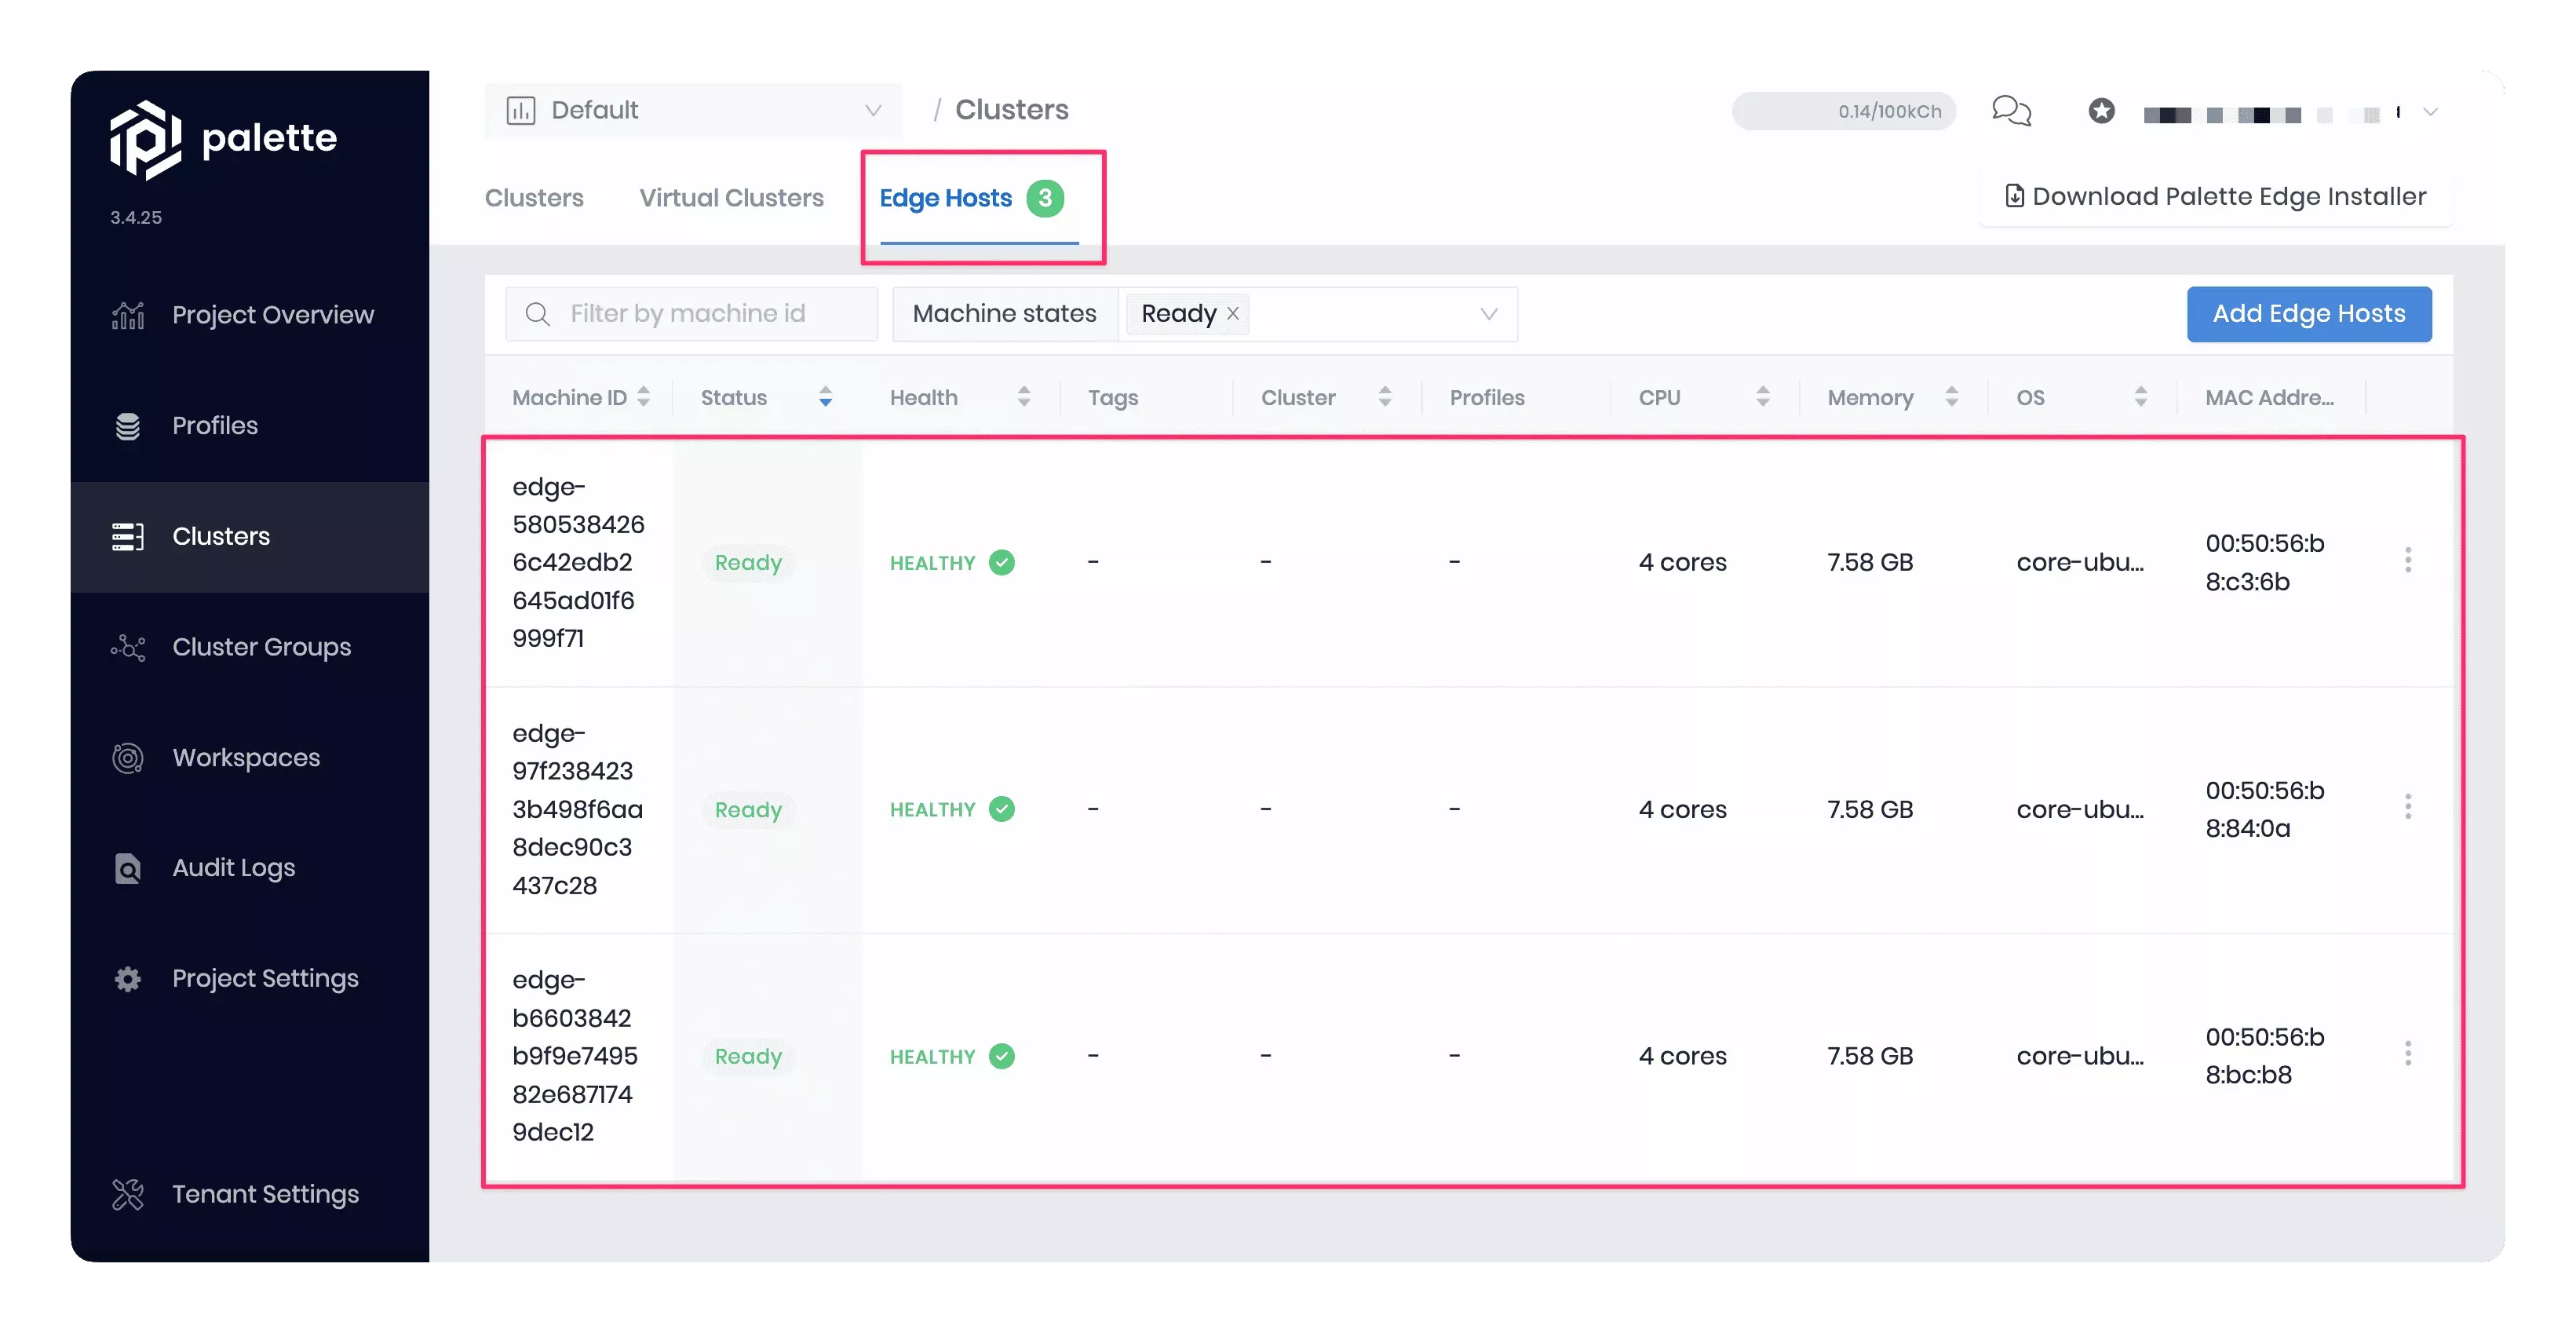Open the kebab menu on the first edge host row

click(x=2410, y=561)
